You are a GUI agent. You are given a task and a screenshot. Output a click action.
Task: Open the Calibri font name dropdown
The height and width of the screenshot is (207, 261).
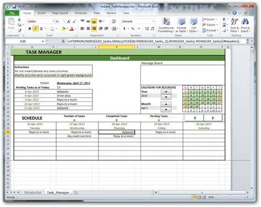point(53,21)
